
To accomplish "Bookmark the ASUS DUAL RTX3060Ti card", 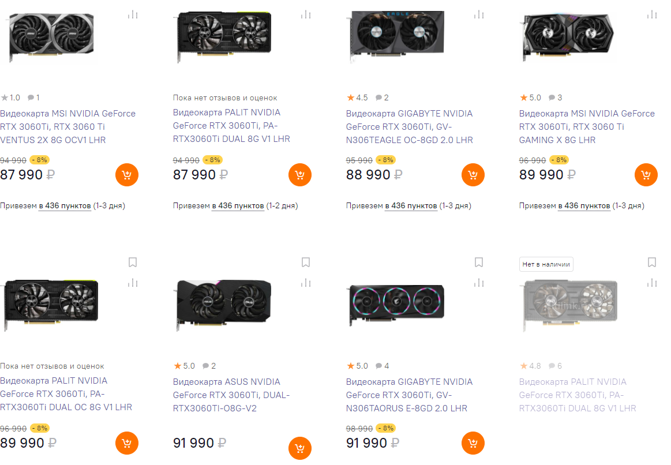I will [x=306, y=262].
